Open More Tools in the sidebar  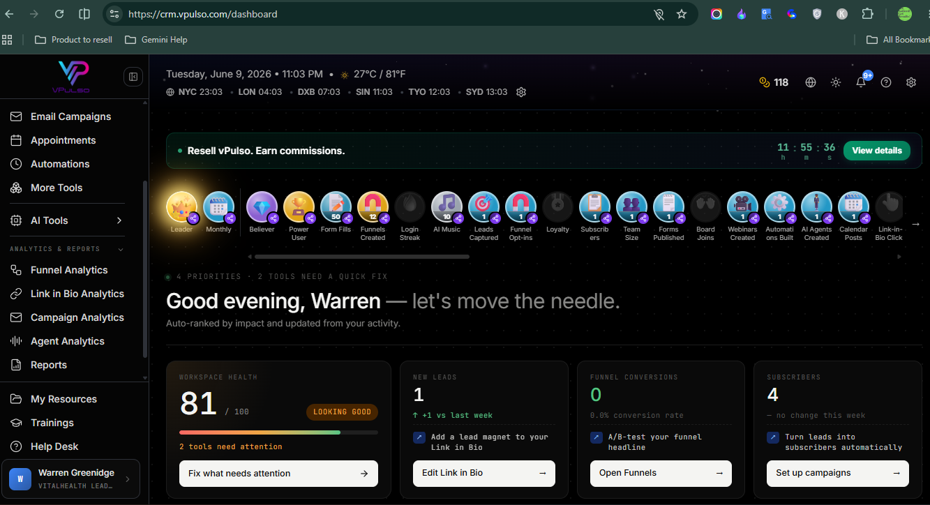57,188
